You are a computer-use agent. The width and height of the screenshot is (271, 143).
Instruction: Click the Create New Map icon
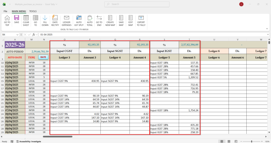pos(110,18)
